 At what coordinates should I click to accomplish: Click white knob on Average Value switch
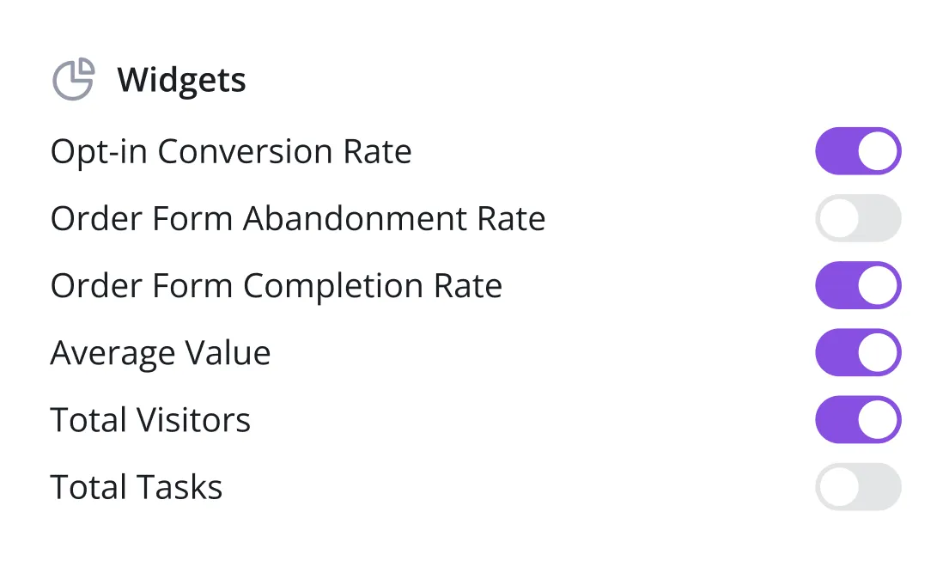click(877, 352)
